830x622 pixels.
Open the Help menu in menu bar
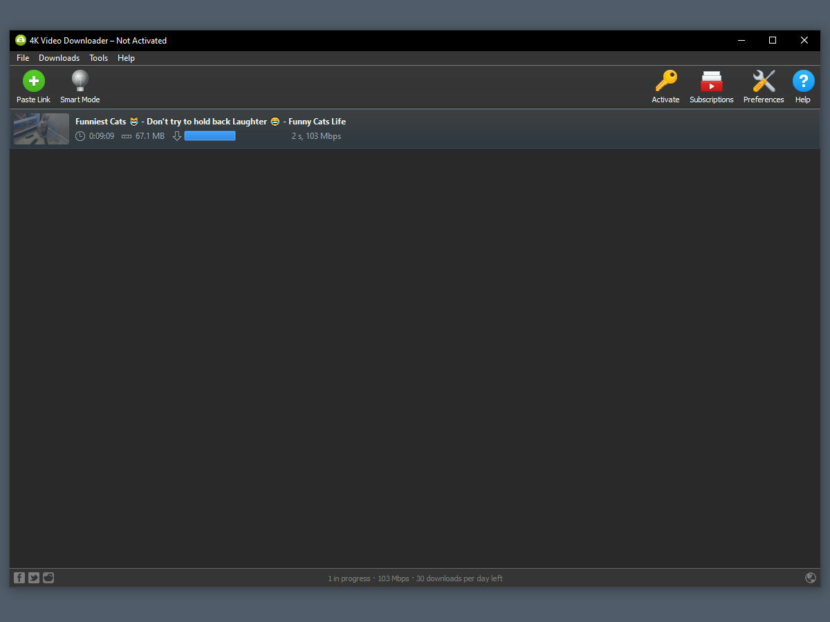pos(126,58)
